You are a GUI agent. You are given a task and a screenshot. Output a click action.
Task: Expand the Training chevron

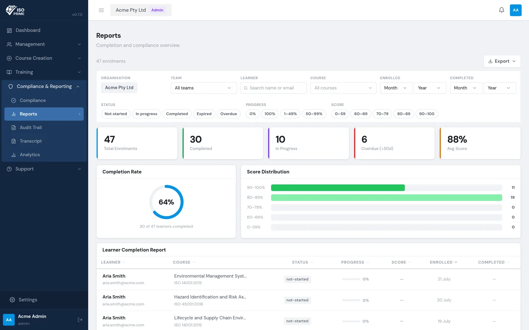[x=79, y=72]
